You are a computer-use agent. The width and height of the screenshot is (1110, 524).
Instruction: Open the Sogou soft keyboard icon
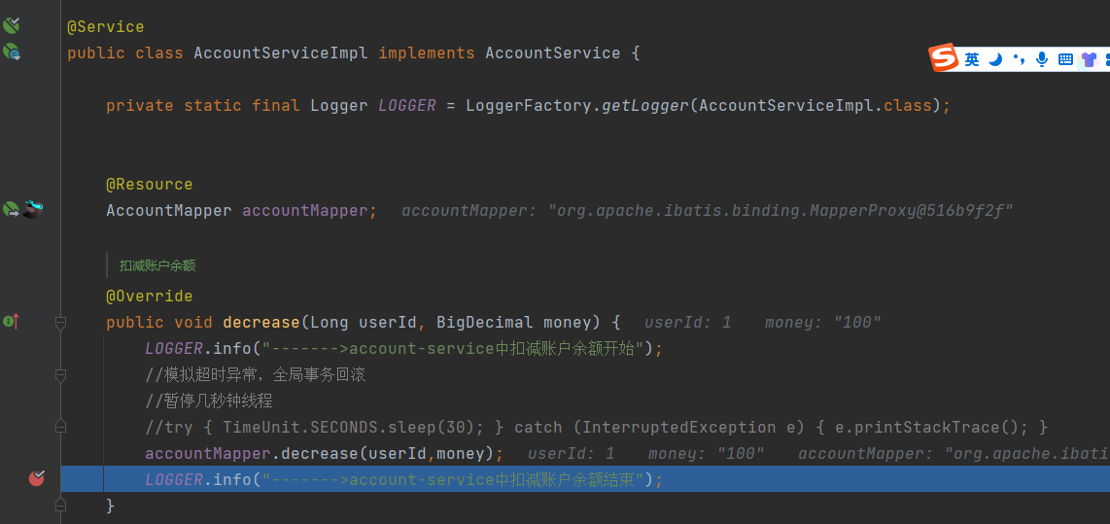[1065, 59]
